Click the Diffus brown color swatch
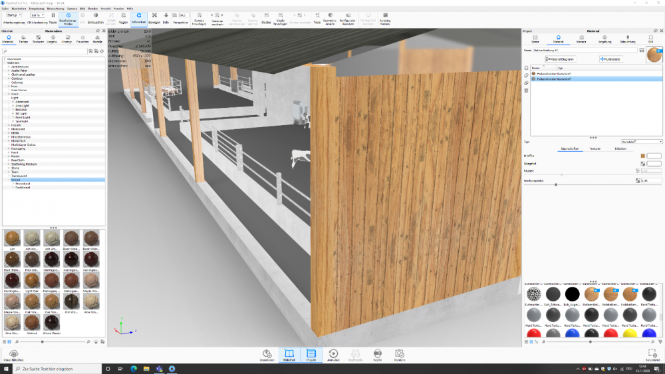Viewport: 665px width, 374px height. pos(642,156)
